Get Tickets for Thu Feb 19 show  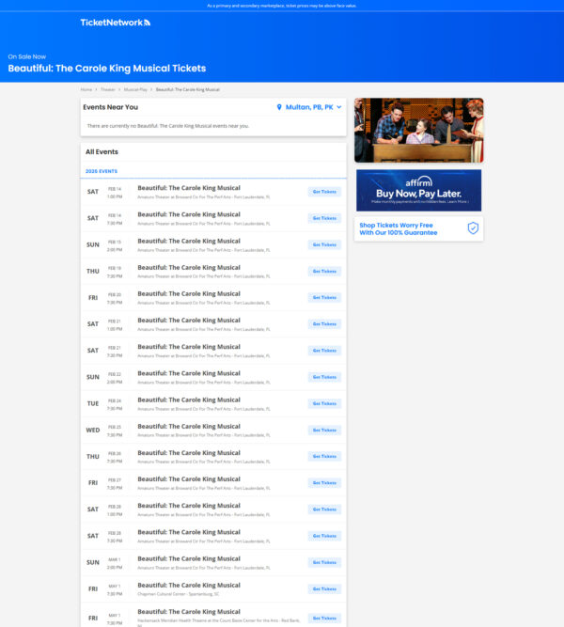[x=324, y=271]
